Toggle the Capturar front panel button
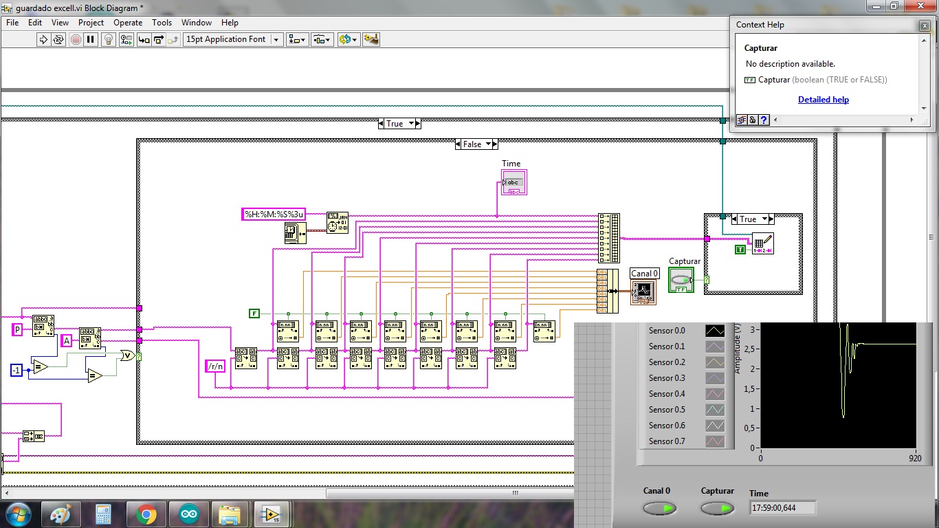939x528 pixels. [x=718, y=509]
